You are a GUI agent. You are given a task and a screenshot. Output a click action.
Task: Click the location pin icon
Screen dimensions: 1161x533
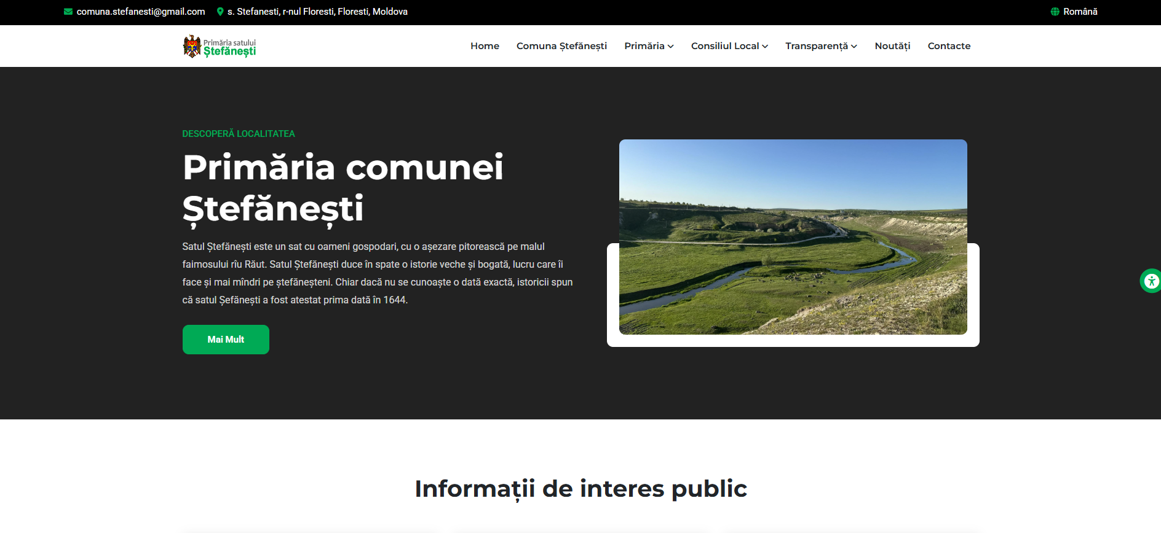coord(220,12)
